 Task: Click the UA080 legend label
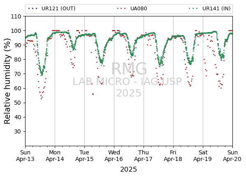pos(139,9)
